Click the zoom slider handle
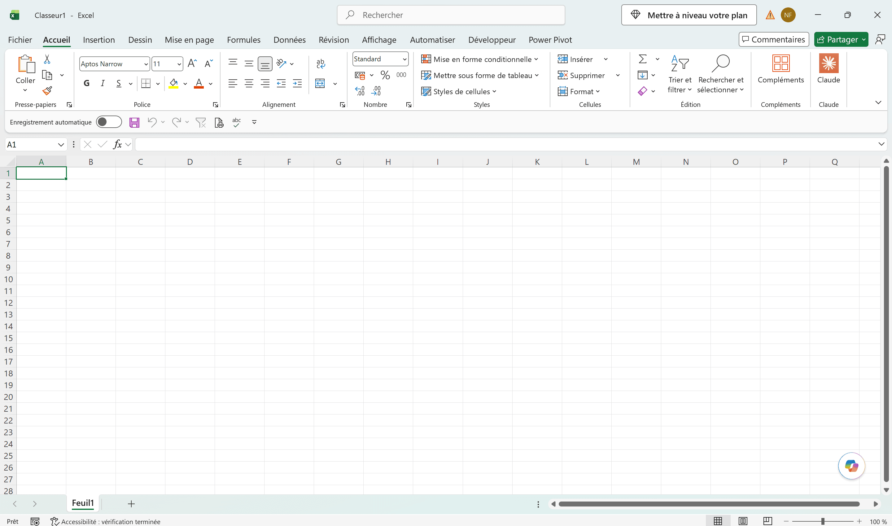The height and width of the screenshot is (526, 892). 823,521
